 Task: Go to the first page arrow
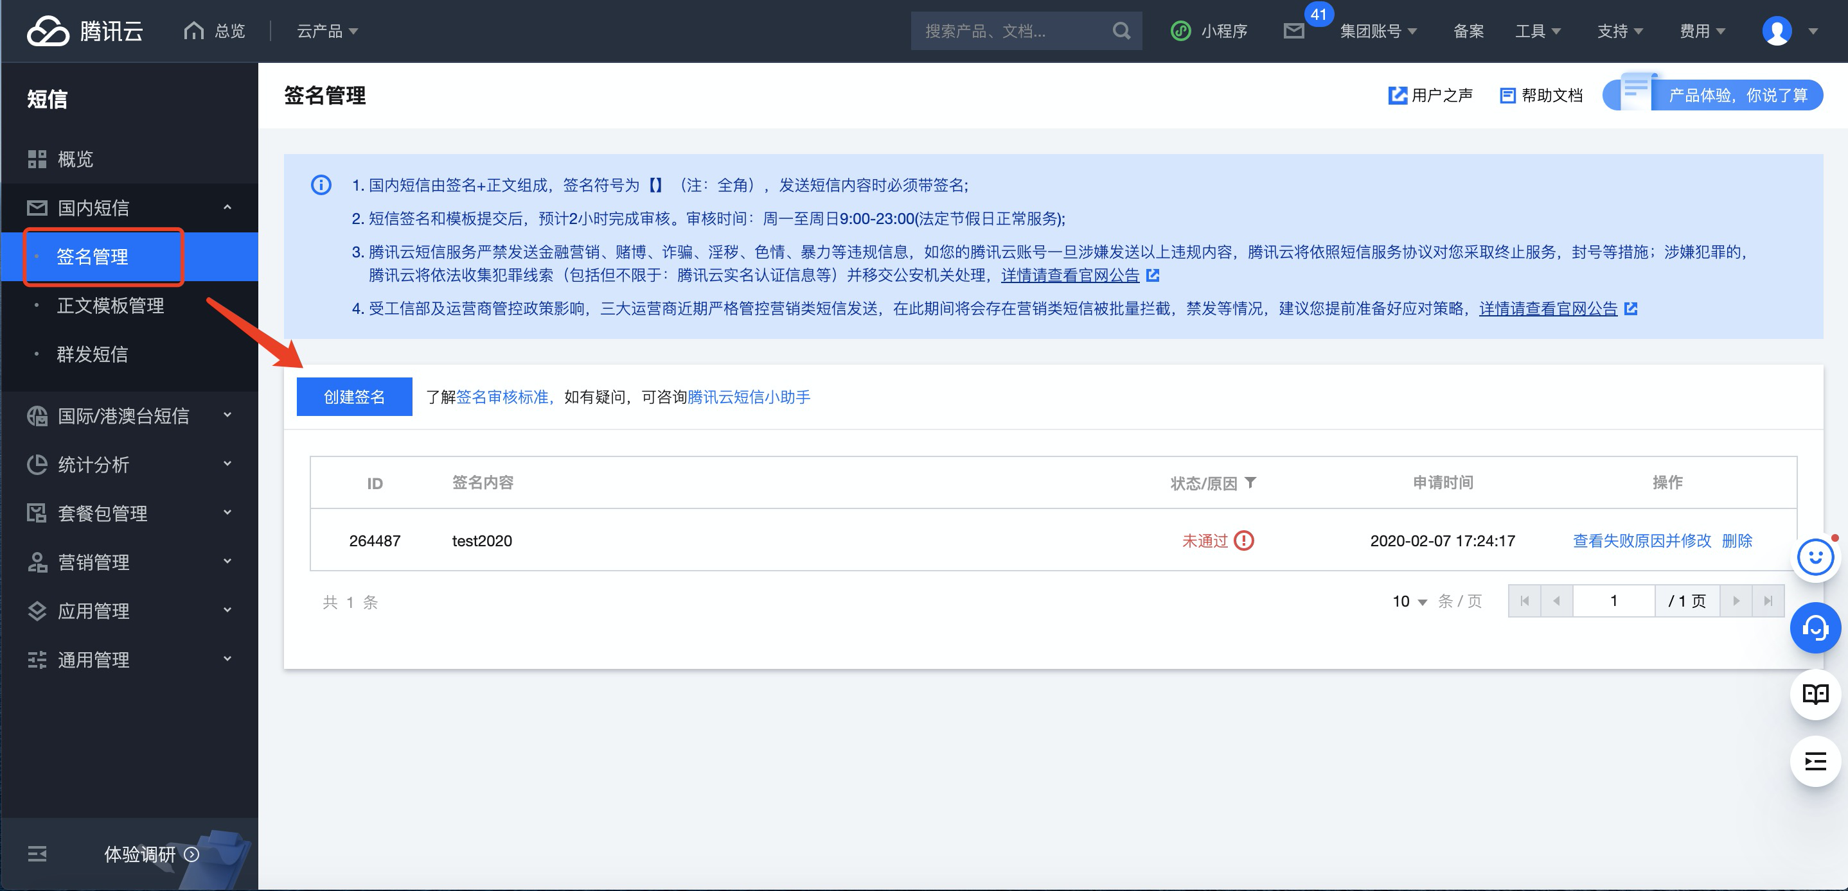coord(1524,601)
